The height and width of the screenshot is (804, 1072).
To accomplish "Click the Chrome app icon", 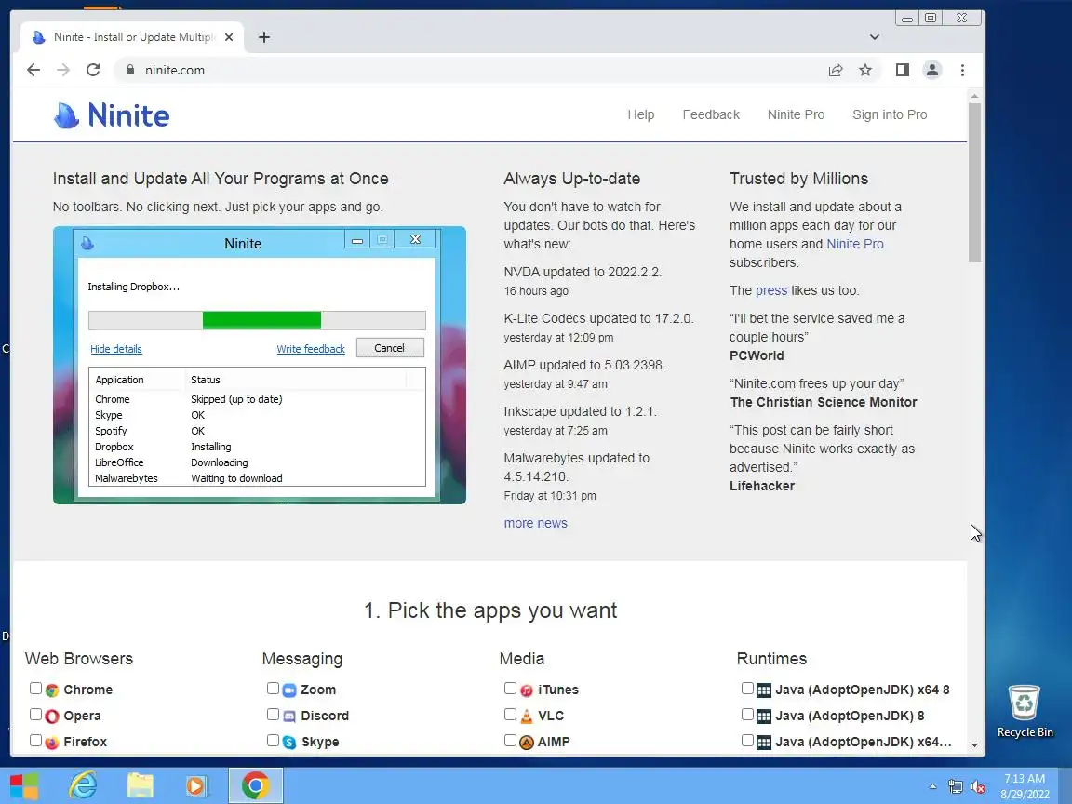I will [52, 690].
